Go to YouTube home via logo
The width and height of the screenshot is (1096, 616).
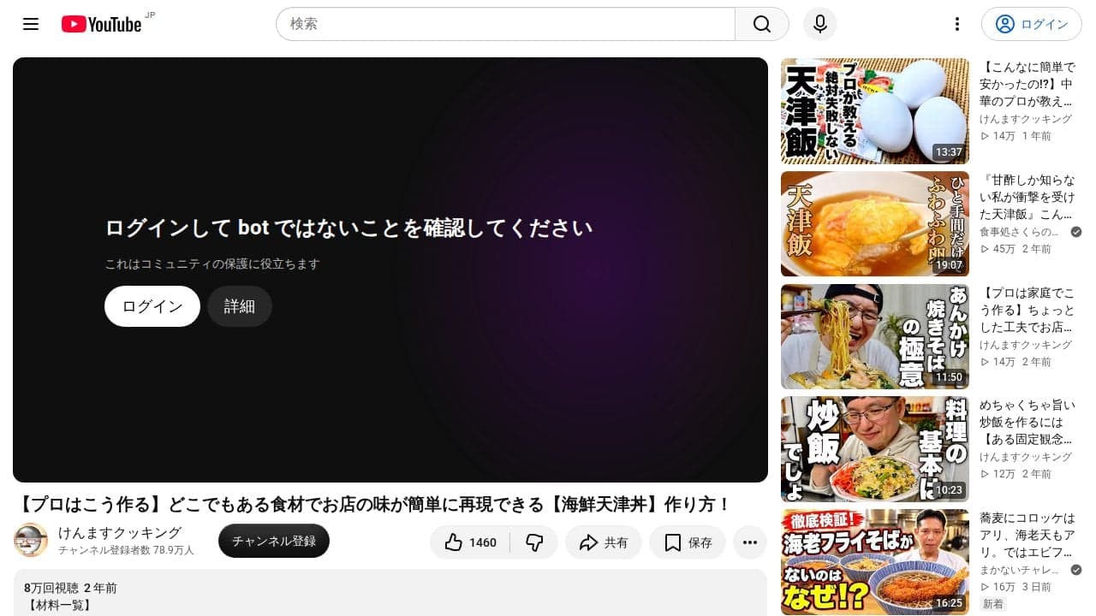click(101, 24)
